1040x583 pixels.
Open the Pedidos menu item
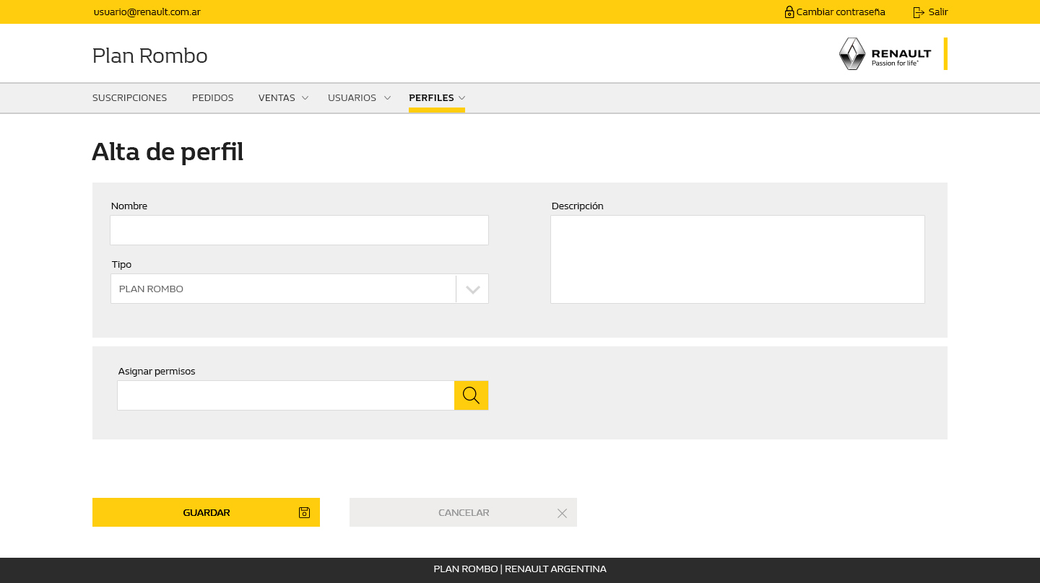[212, 97]
